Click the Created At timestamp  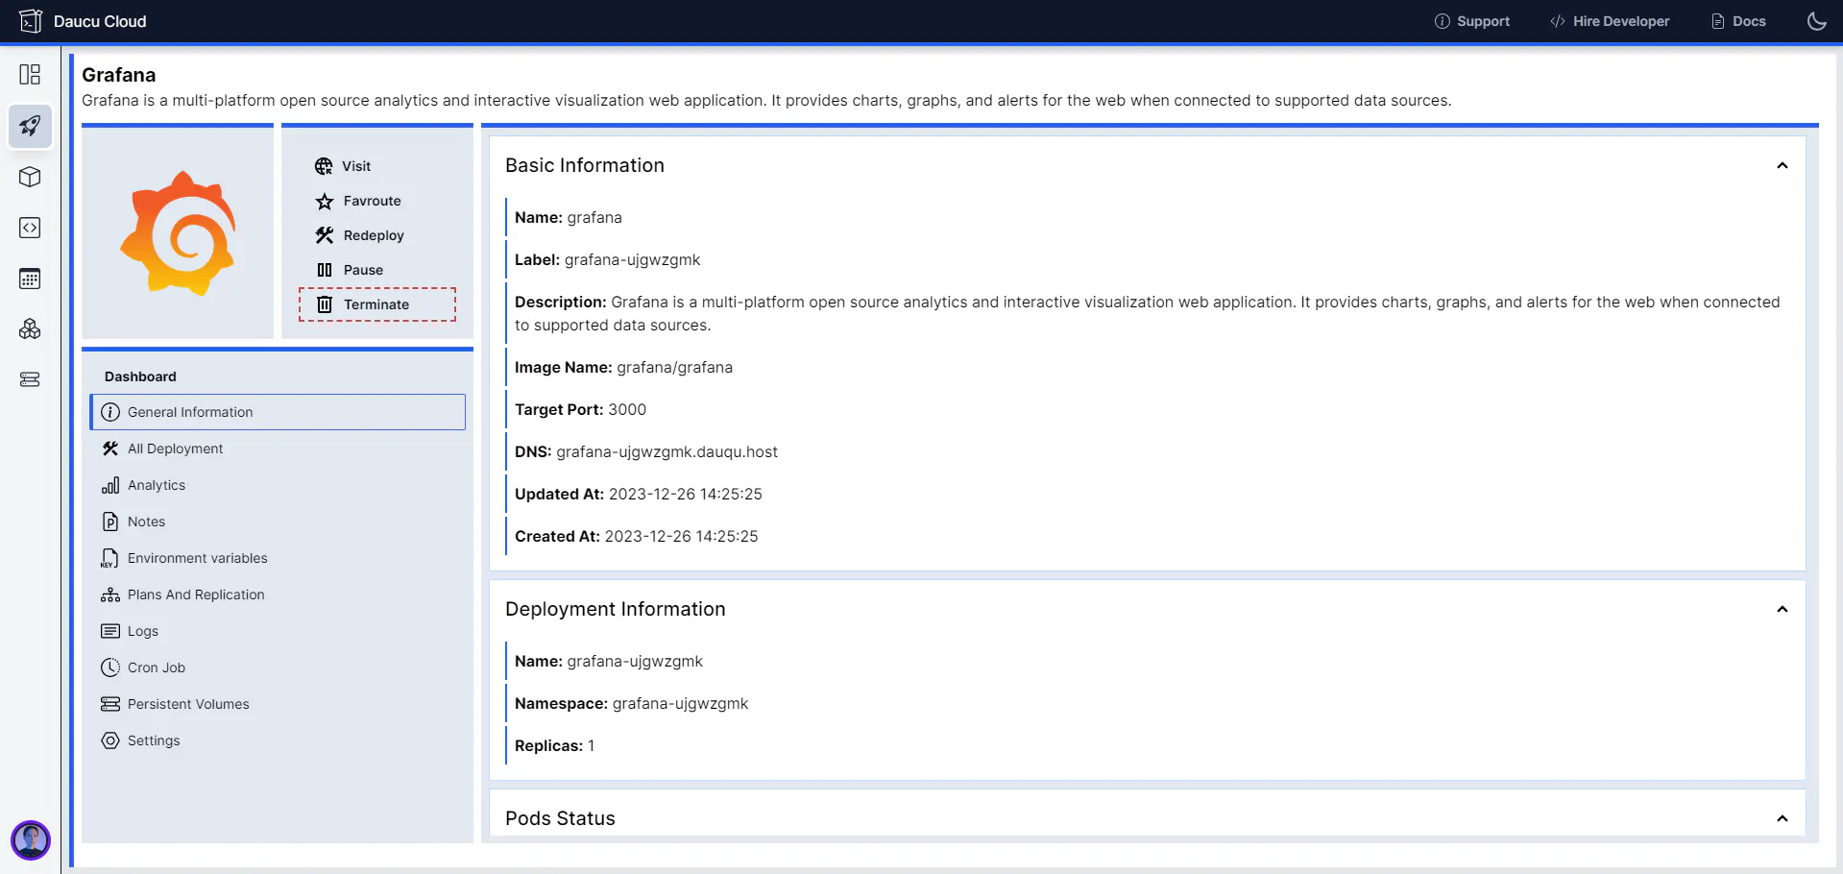pyautogui.click(x=681, y=536)
